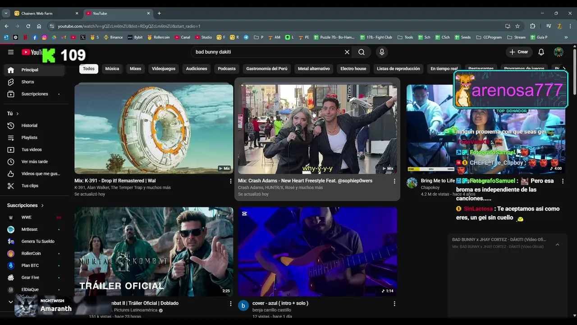Select the Videojuegos filter chip
This screenshot has height=325, width=577.
(164, 69)
